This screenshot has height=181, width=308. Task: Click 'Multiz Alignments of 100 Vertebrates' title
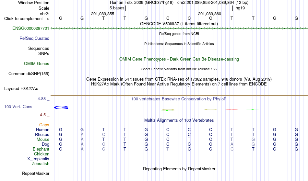pos(179,120)
